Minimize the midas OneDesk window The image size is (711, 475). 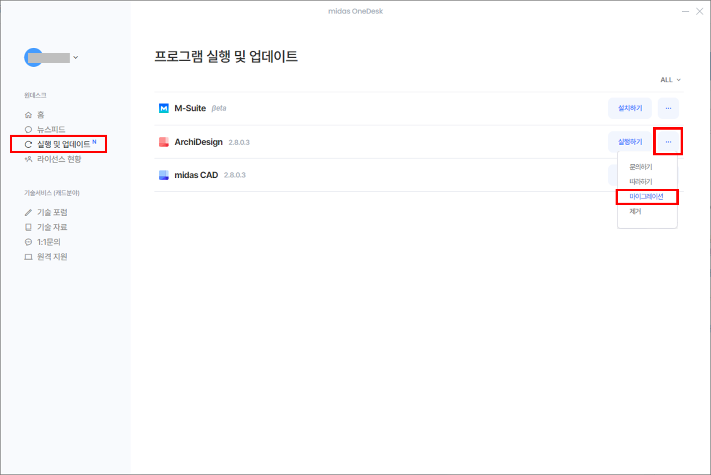686,11
